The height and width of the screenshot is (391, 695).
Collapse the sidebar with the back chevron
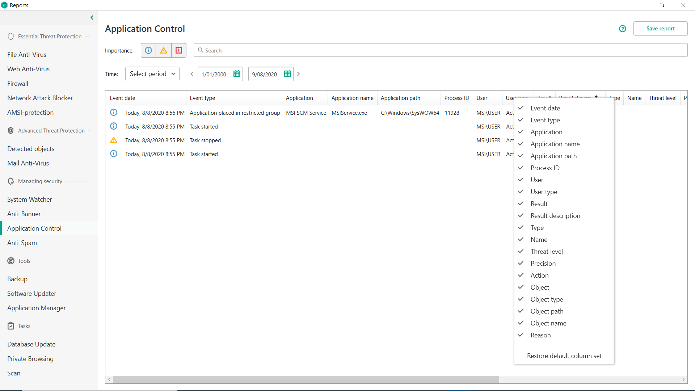point(92,17)
